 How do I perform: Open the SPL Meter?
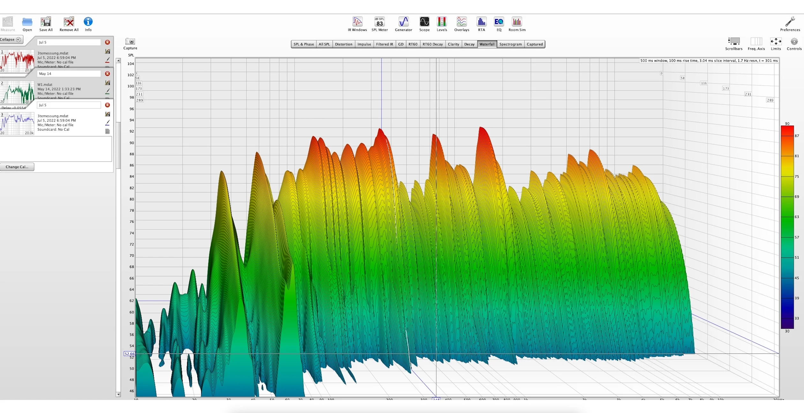[379, 24]
